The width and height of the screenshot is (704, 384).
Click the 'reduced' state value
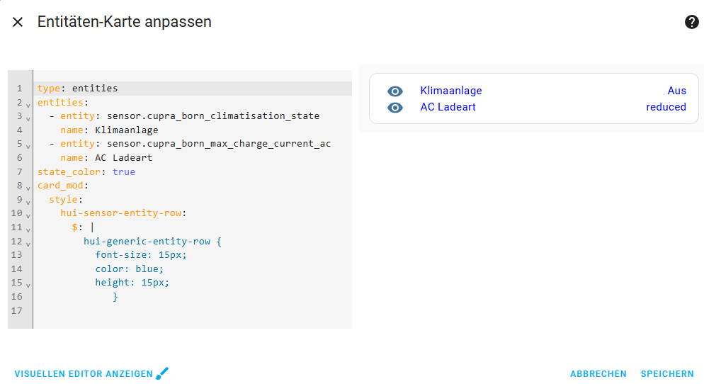pyautogui.click(x=666, y=107)
